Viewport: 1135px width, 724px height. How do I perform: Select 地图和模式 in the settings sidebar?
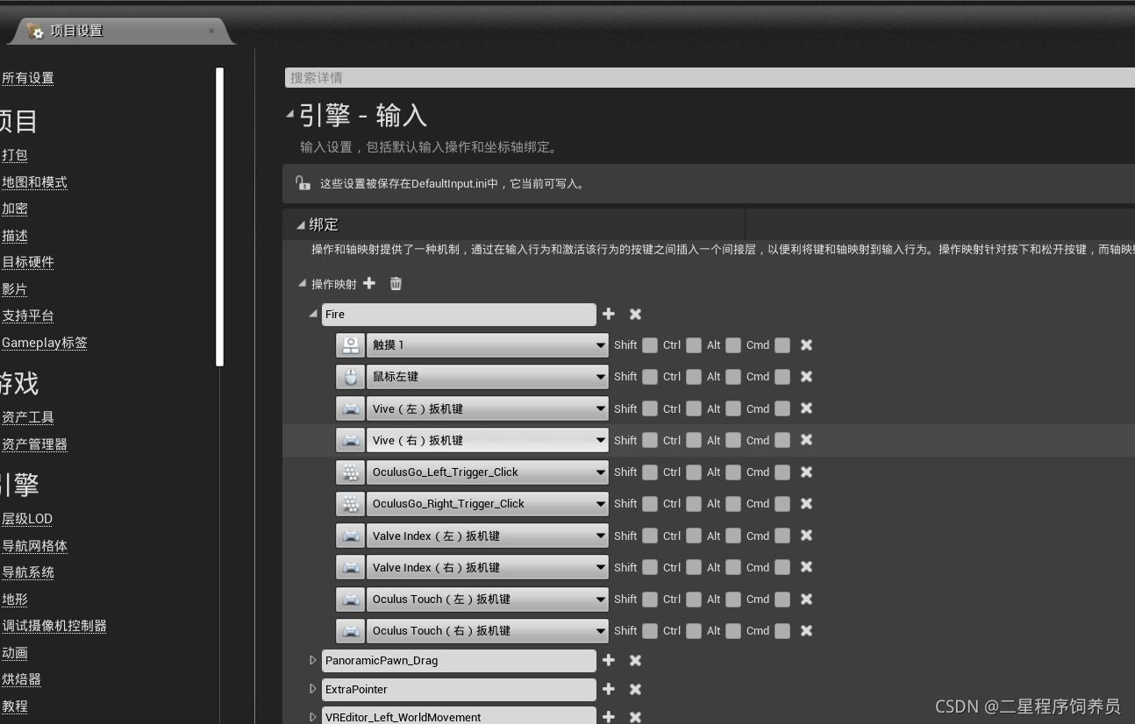coord(34,181)
